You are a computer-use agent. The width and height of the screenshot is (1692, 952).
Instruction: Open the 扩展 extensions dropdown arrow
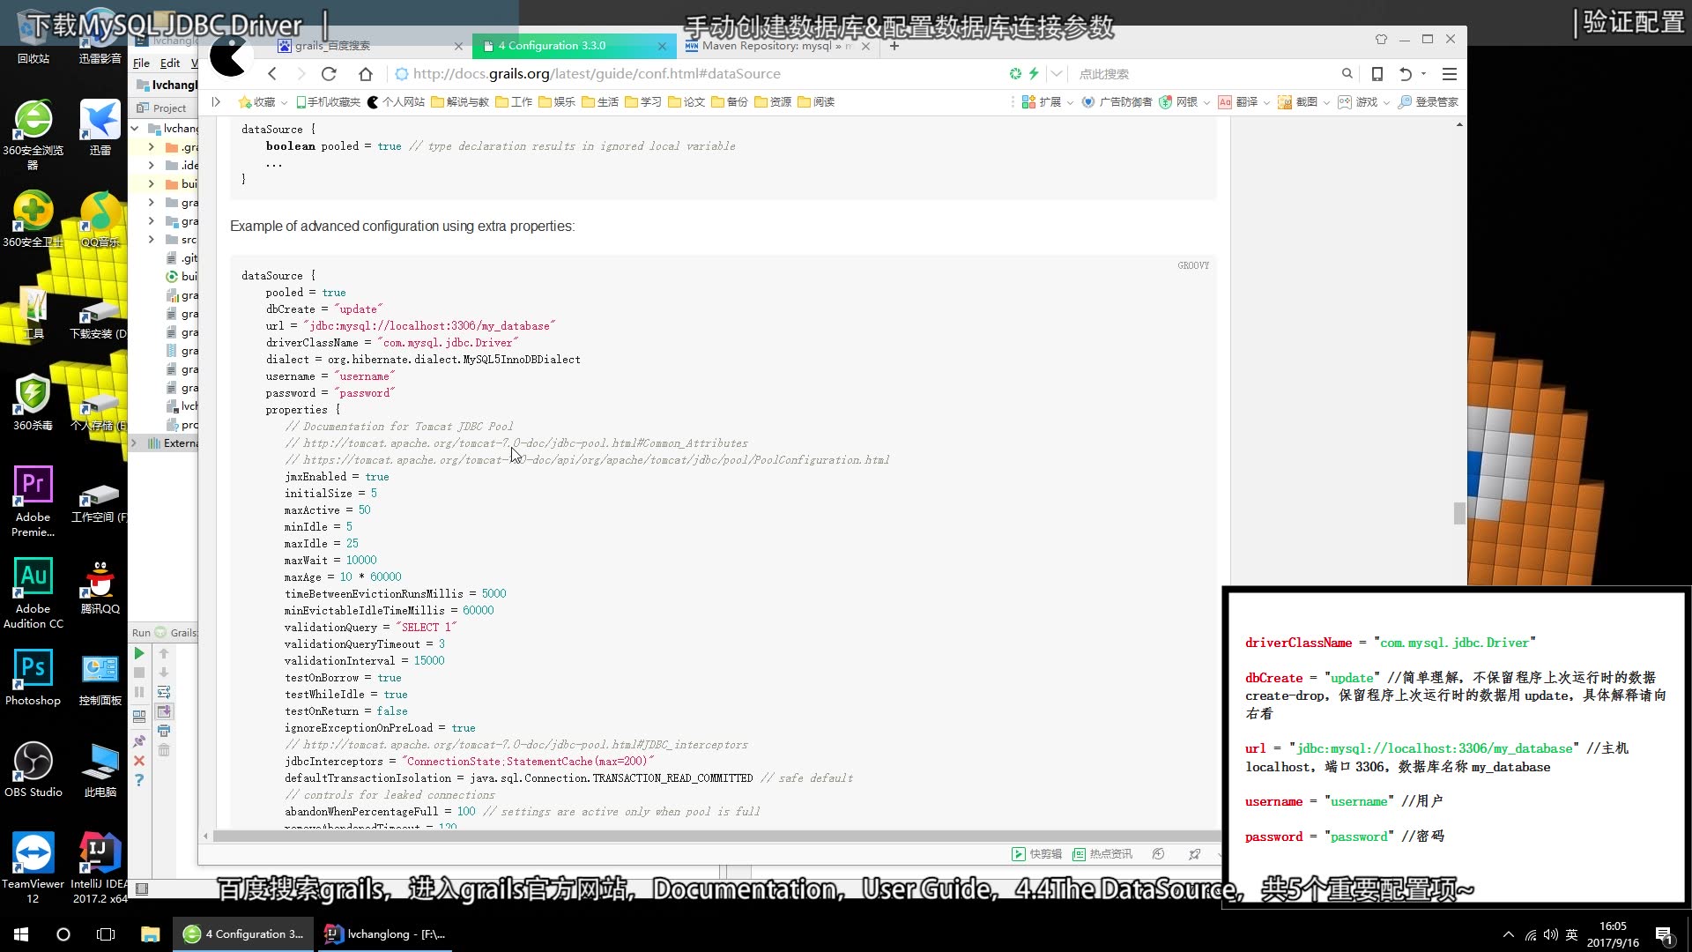coord(1070,103)
